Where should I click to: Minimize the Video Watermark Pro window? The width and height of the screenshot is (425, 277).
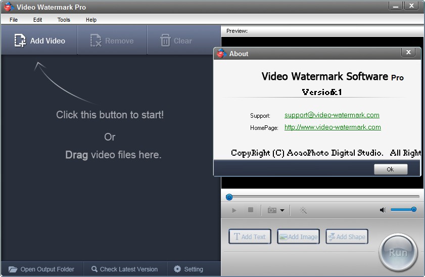(x=396, y=6)
